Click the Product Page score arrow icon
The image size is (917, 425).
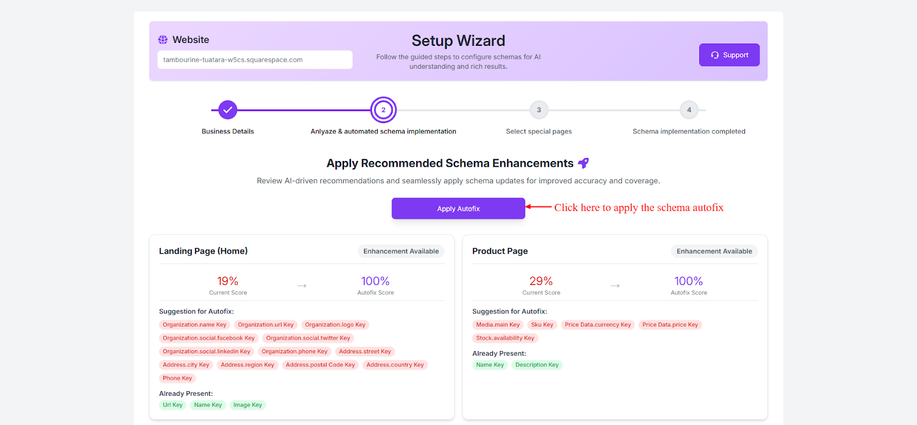(x=615, y=285)
